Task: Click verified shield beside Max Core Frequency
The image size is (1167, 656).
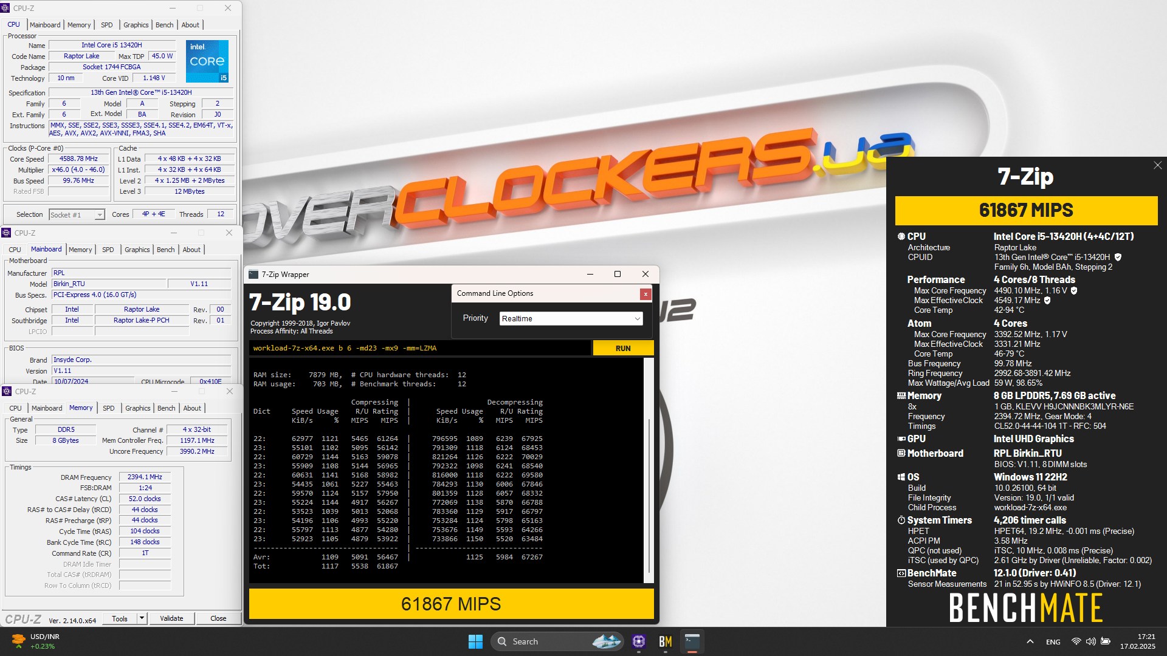Action: pos(1074,291)
